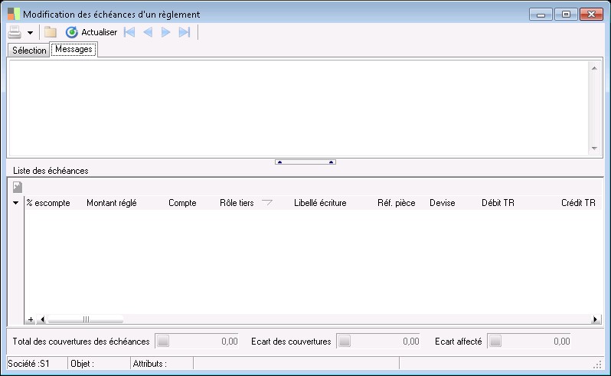The image size is (611, 376).
Task: Click Attributs : status bar entry
Action: tap(149, 364)
